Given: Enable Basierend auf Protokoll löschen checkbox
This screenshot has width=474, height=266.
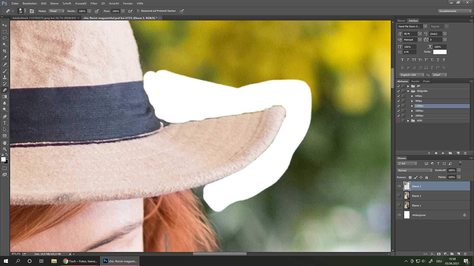Looking at the screenshot, I should click(138, 11).
